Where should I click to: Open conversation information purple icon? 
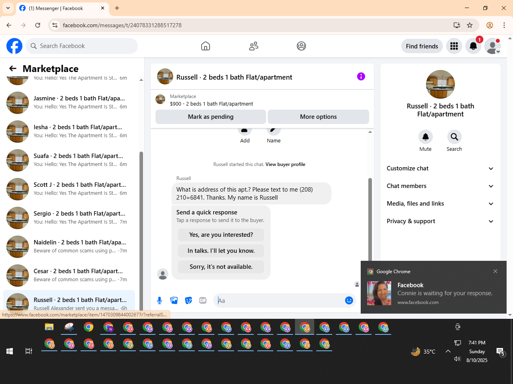pyautogui.click(x=361, y=76)
